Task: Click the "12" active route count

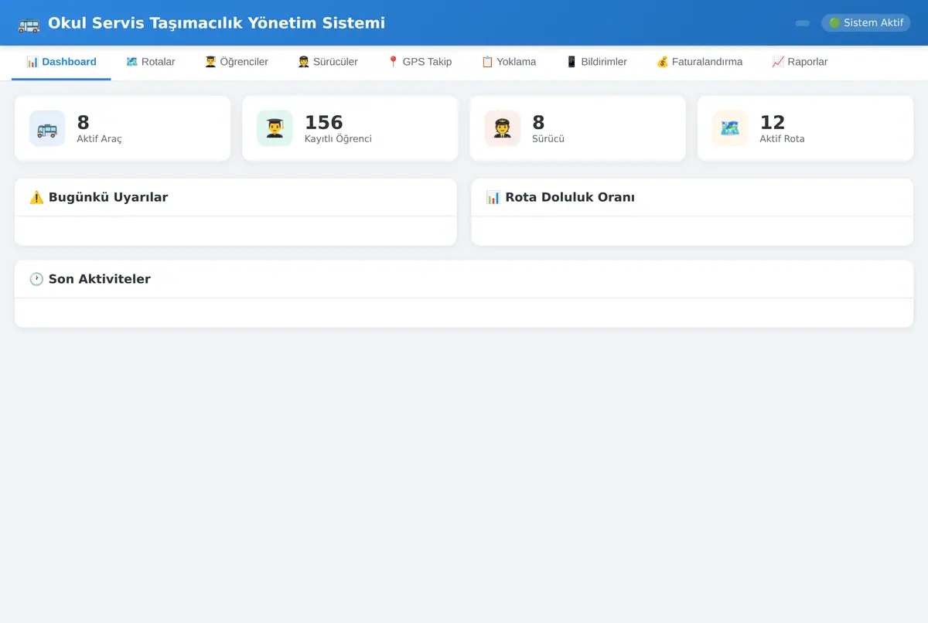Action: [x=773, y=122]
